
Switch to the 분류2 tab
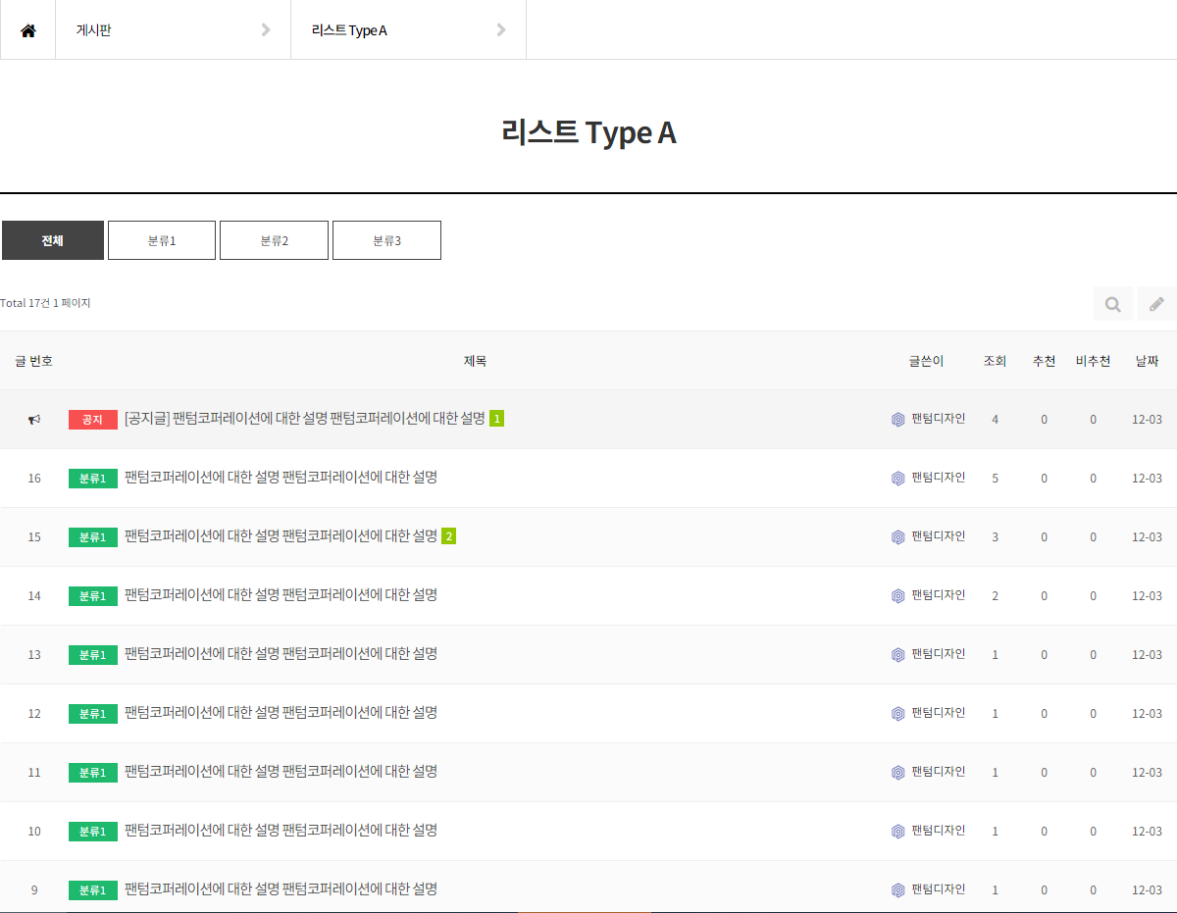(x=274, y=240)
